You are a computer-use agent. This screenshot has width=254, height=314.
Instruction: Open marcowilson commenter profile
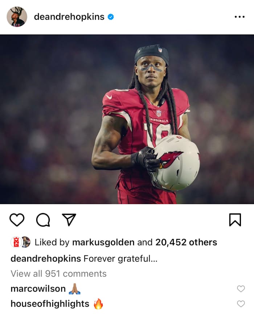point(38,289)
